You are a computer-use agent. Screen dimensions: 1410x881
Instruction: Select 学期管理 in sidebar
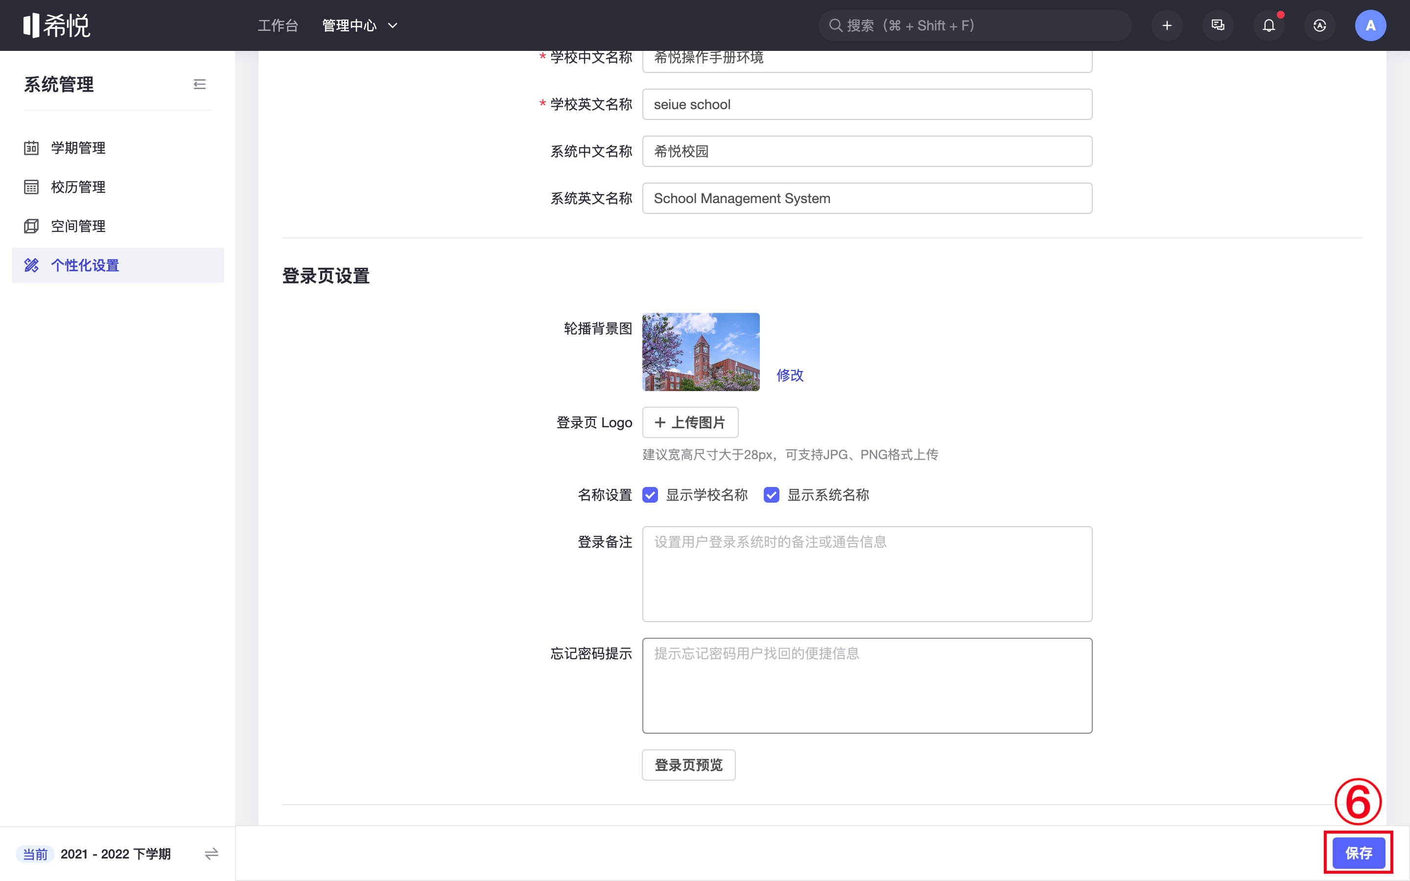tap(78, 148)
